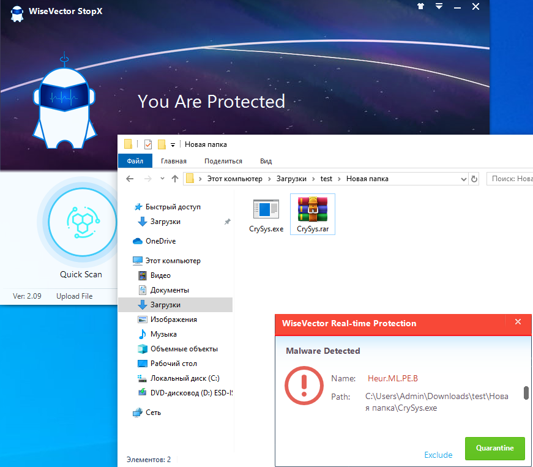Click the green Quarantine button
533x467 pixels.
(x=494, y=448)
